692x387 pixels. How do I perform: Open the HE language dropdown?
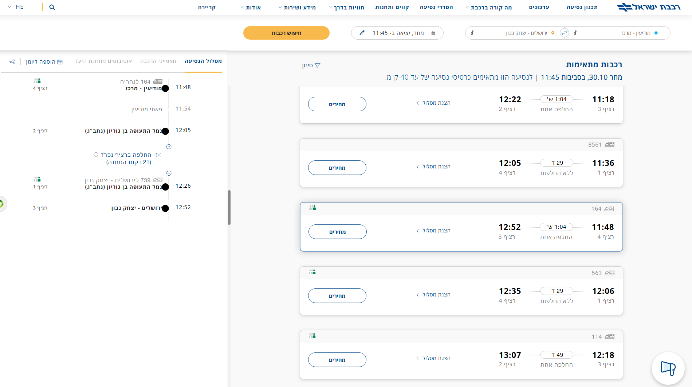click(16, 7)
